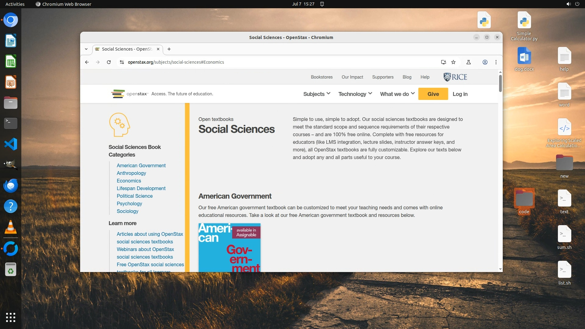Click the back navigation arrow

pos(87,62)
